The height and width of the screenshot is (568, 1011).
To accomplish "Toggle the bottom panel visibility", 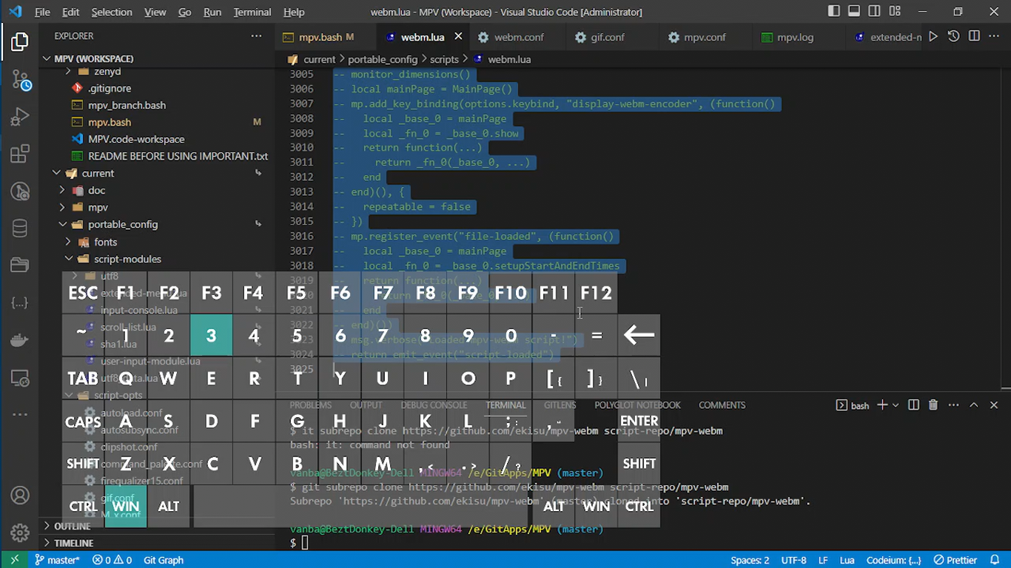I will click(854, 12).
